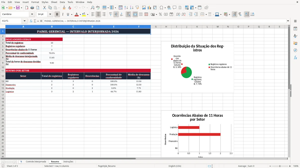300x168 pixels.
Task: Toggle Wrap Text
Action: [128, 14]
